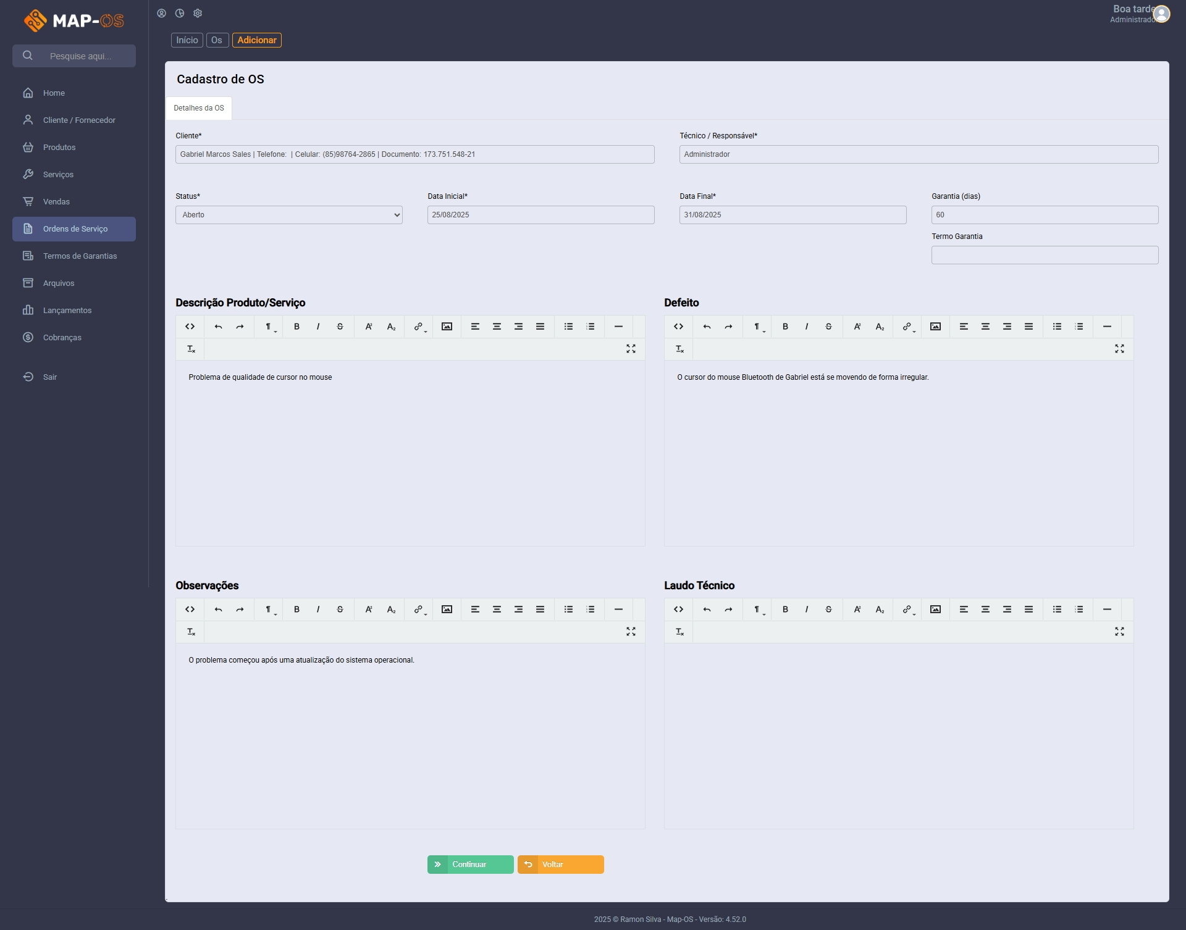Open link options dropdown in Defeito editor

click(x=907, y=327)
